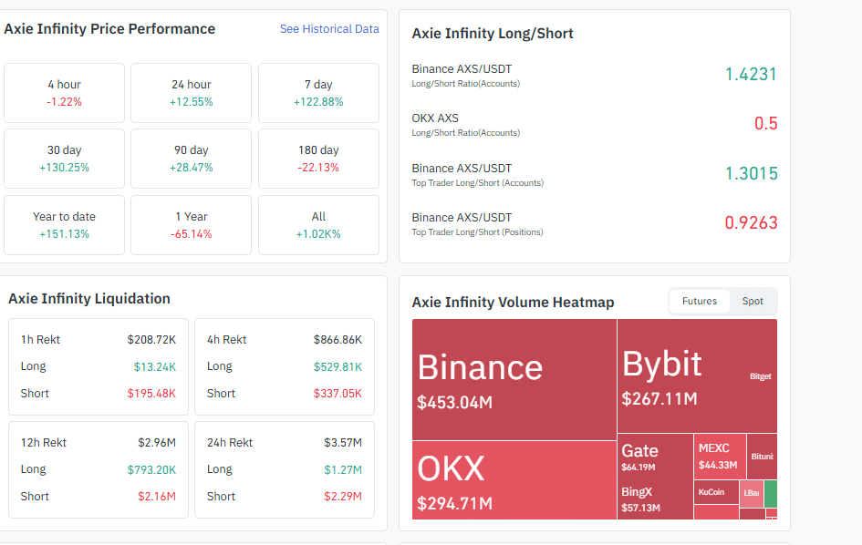
Task: Click the MEXC heatmap tile
Action: pyautogui.click(x=718, y=456)
